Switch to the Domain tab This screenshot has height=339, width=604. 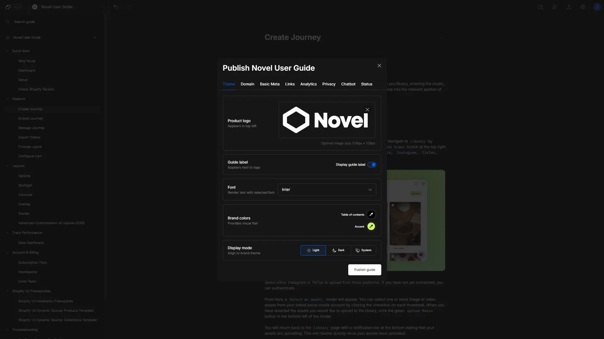coord(248,84)
